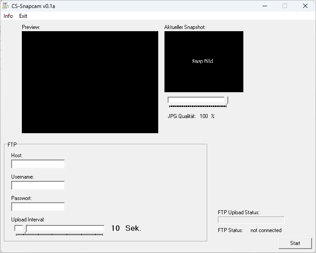Click the CS-Snapcam app icon in title bar
The image size is (316, 253).
[5, 6]
